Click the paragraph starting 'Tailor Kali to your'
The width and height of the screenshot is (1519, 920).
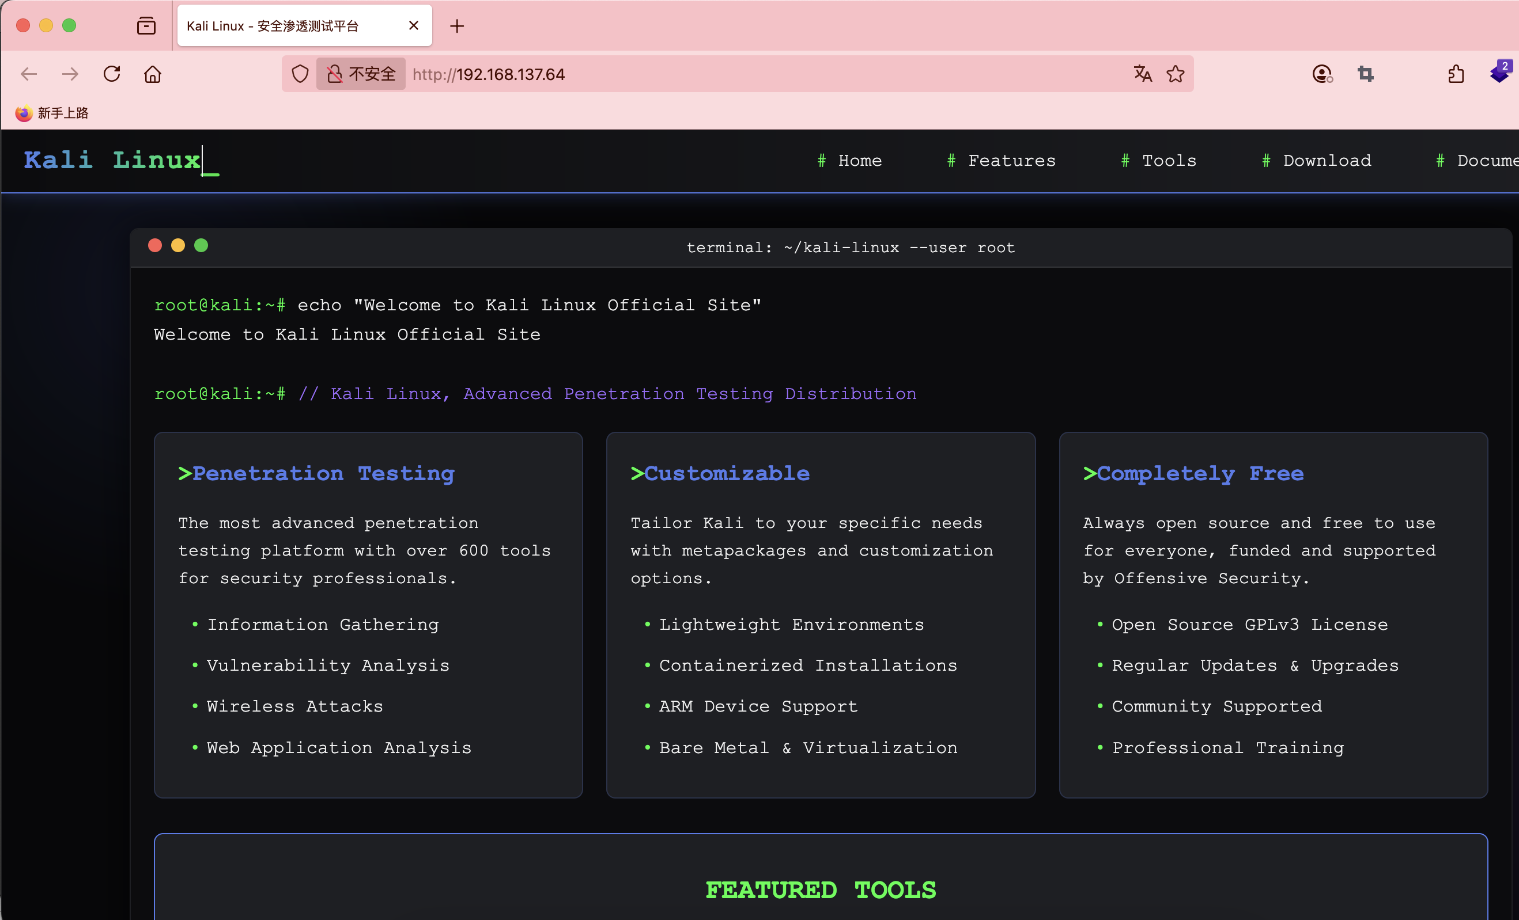[812, 550]
